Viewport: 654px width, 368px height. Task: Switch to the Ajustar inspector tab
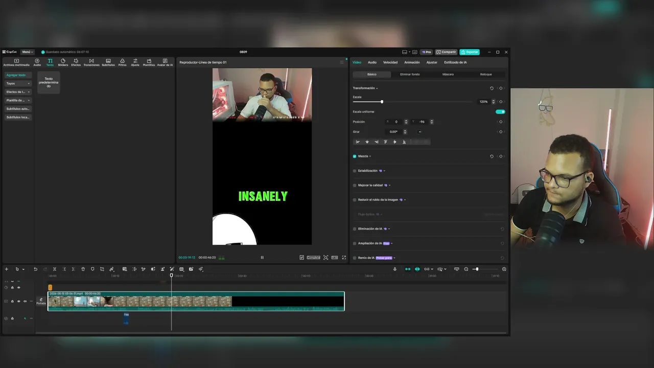(432, 62)
